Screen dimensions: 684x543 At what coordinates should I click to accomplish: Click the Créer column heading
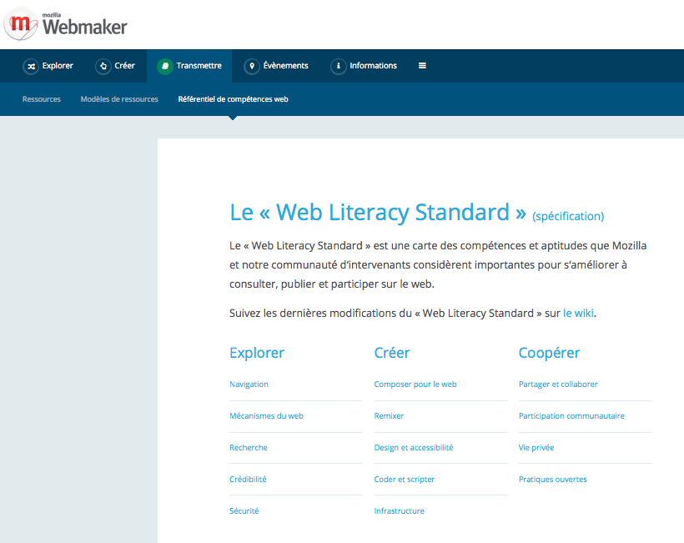coord(392,352)
